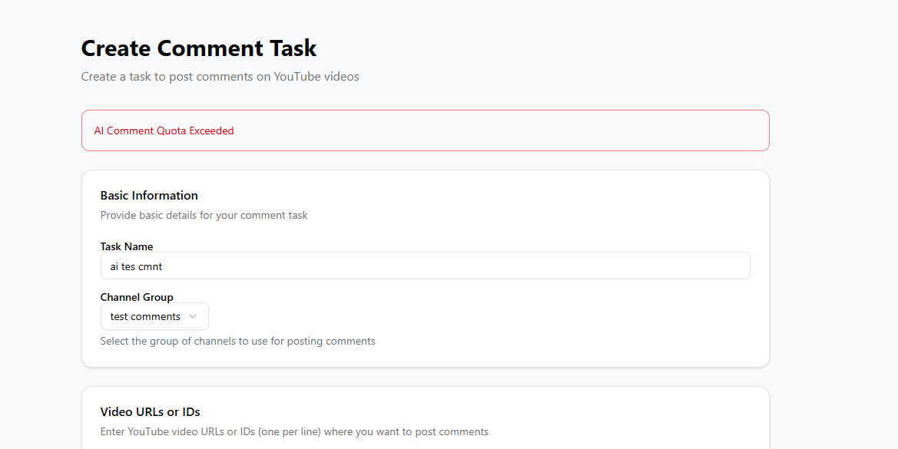Click the Video URLs or IDs heading

click(150, 412)
